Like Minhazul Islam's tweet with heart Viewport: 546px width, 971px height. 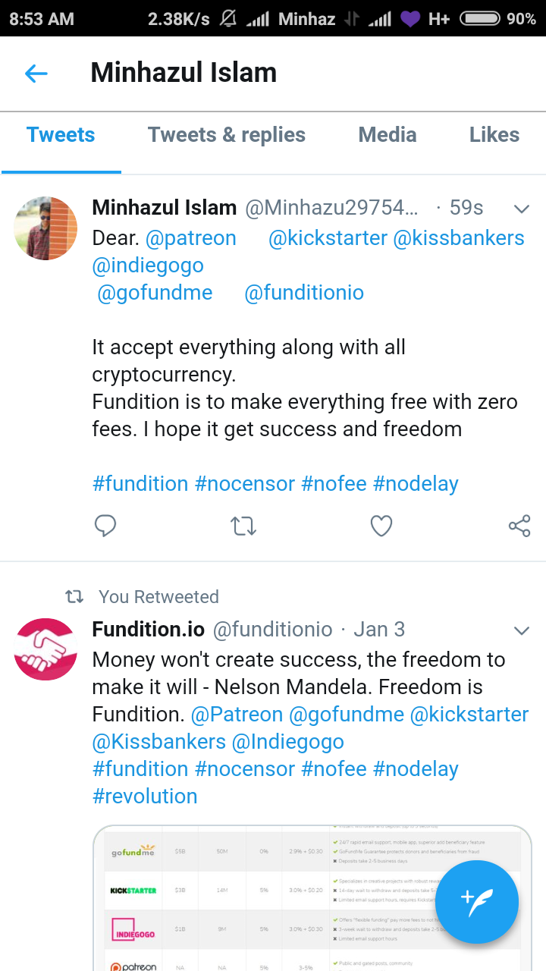click(381, 526)
